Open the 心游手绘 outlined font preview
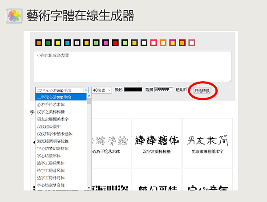The image size is (267, 202). (110, 140)
